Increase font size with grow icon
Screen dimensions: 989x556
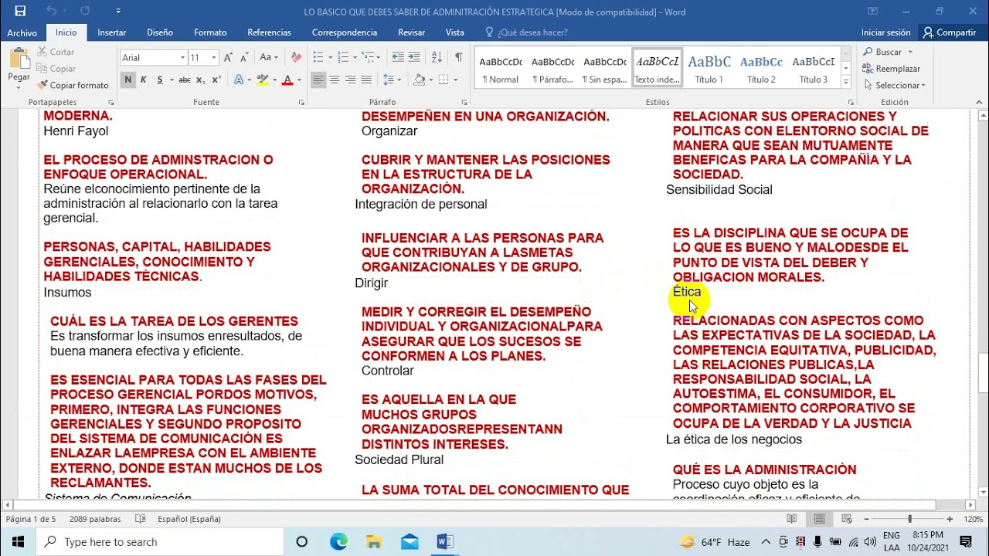(x=229, y=57)
